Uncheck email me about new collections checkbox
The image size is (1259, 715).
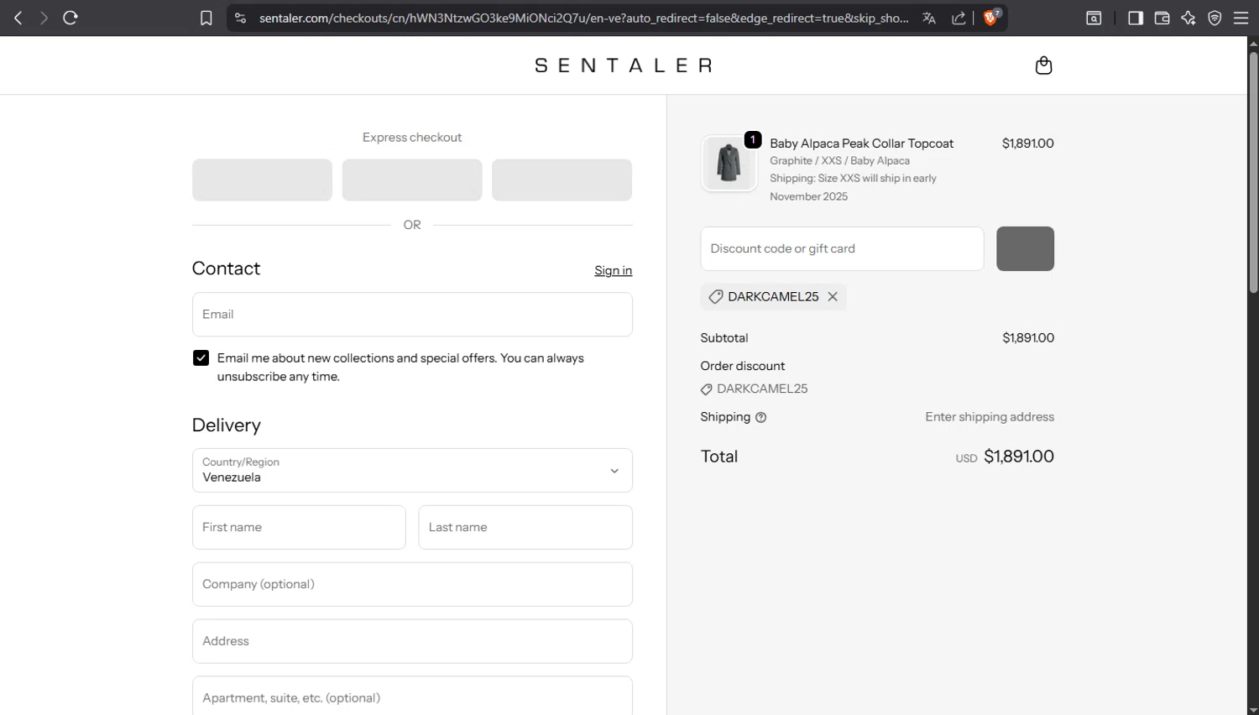point(201,357)
